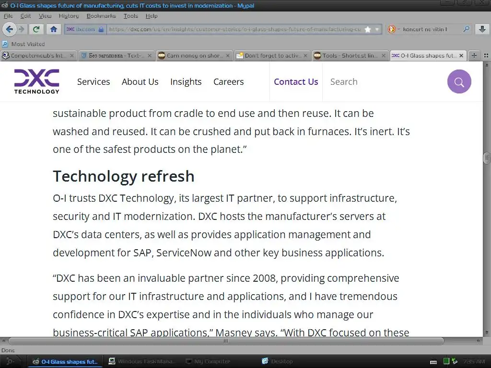491x368 pixels.
Task: Choose search engine via DuckDuckGo icon
Action: point(391,29)
